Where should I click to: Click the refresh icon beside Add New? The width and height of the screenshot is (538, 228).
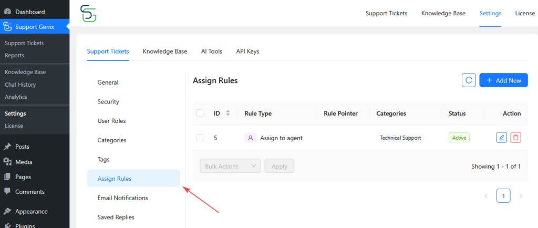tap(469, 80)
